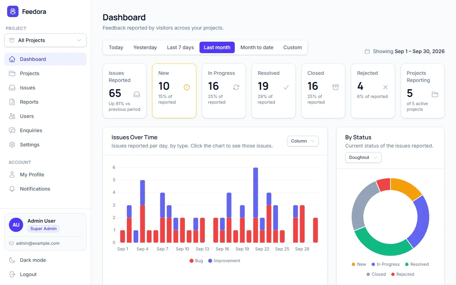Toggle the Rejected entry in doughnut legend

click(x=403, y=274)
